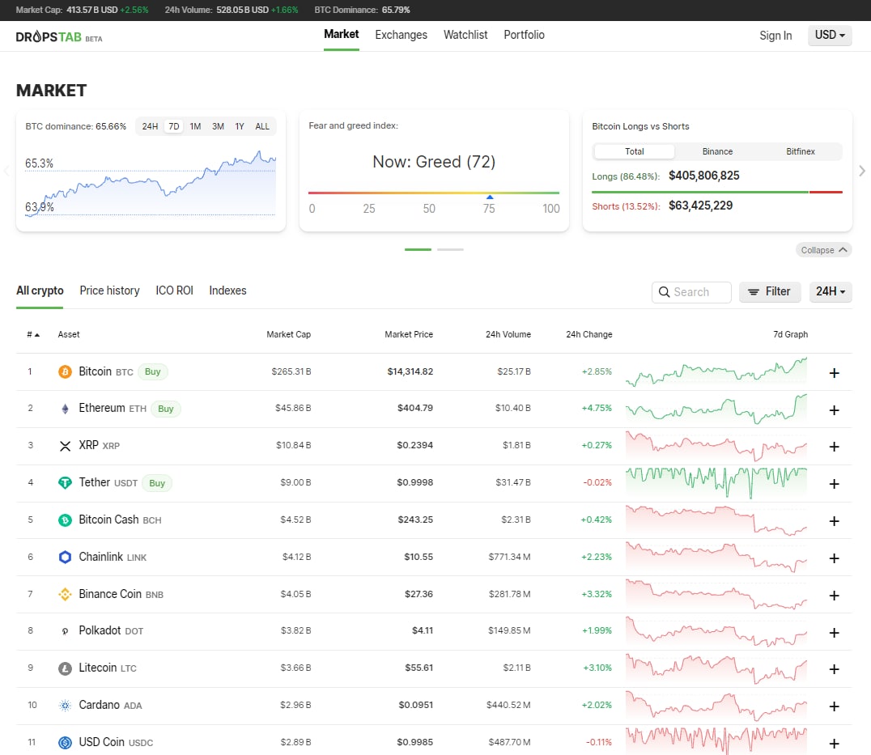
Task: Switch to the Price history tab
Action: point(109,291)
